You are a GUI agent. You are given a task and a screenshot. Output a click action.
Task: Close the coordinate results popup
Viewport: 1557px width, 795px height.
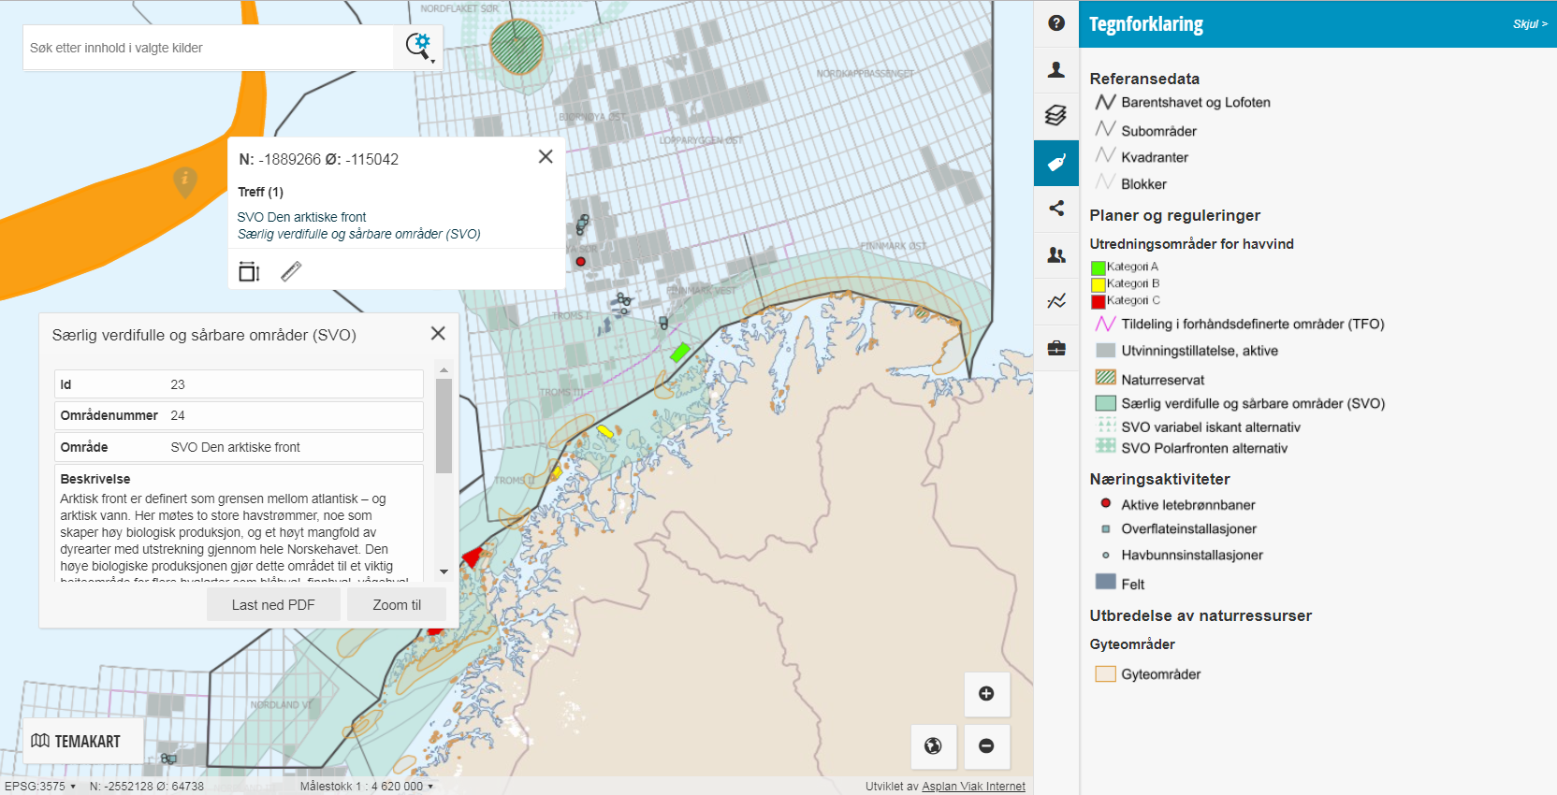[546, 157]
